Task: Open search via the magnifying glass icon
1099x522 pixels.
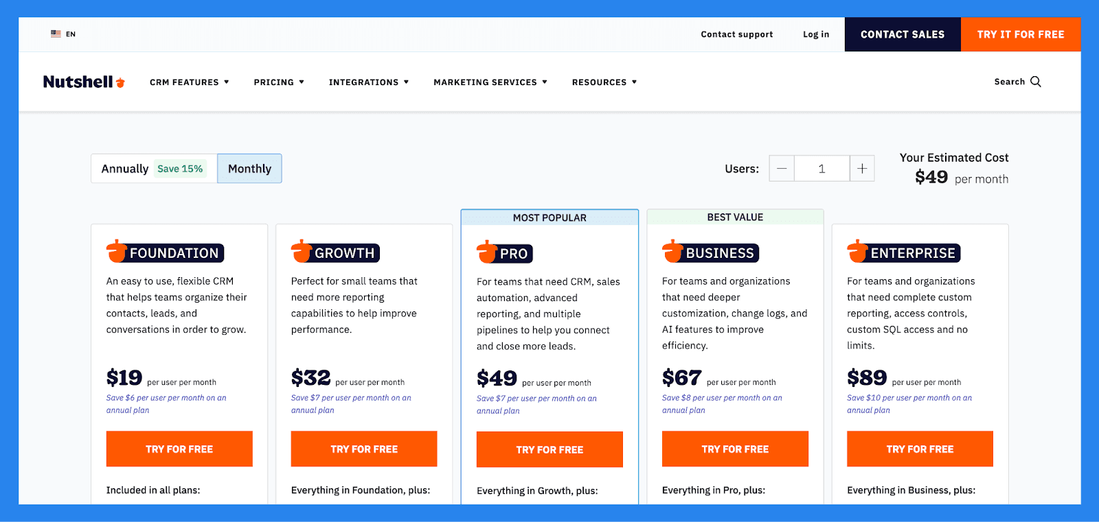Action: tap(1036, 82)
